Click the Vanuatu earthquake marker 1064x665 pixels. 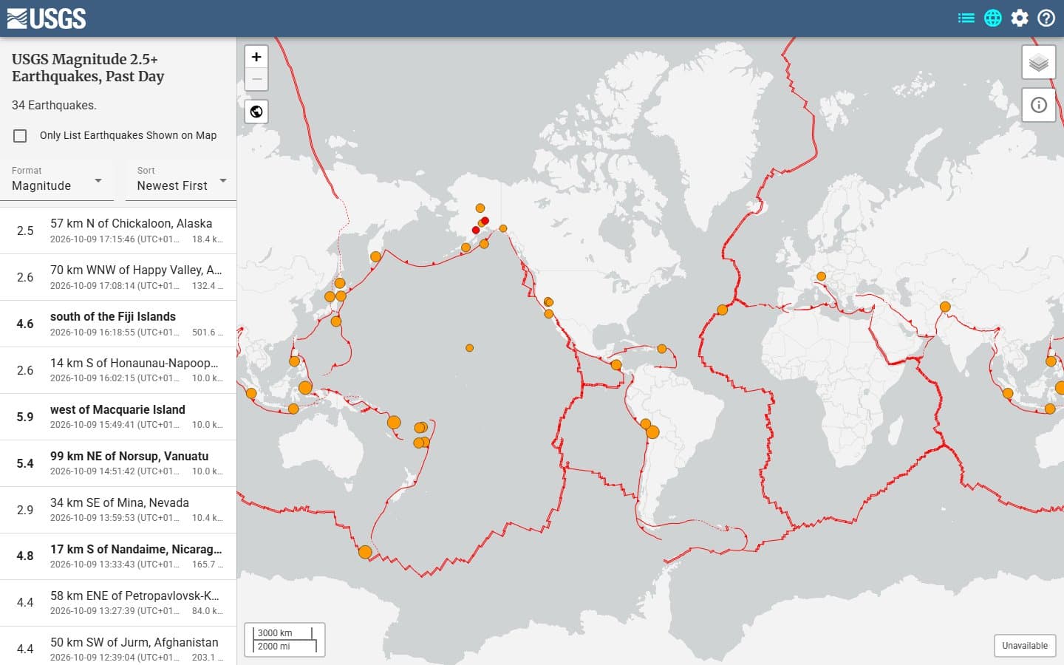(x=394, y=423)
